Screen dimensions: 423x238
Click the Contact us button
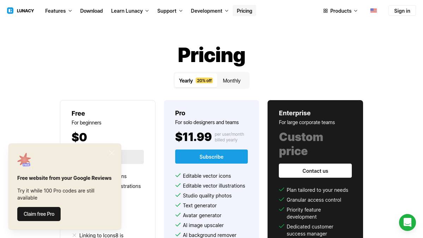315,171
